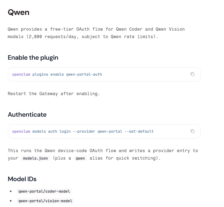Click the --set-default flag in auth command
The height and width of the screenshot is (207, 224).
139,131
